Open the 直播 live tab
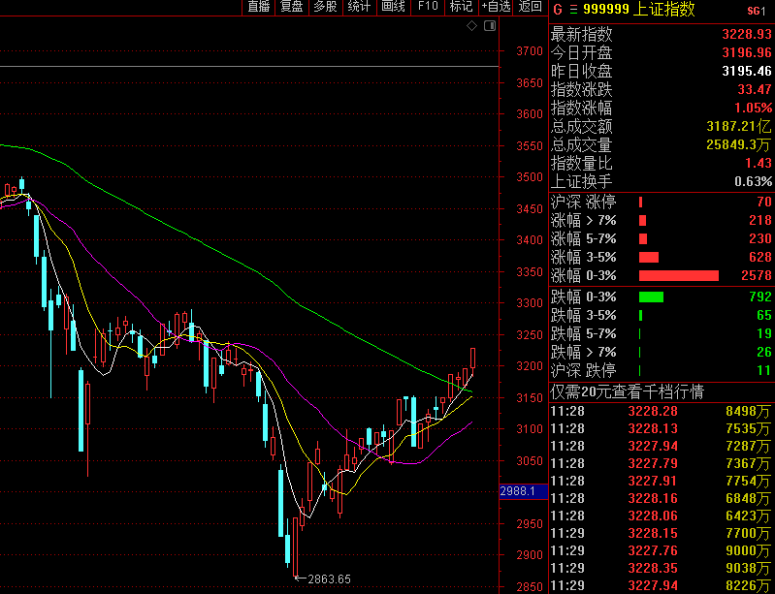Image resolution: width=775 pixels, height=594 pixels. click(x=259, y=7)
